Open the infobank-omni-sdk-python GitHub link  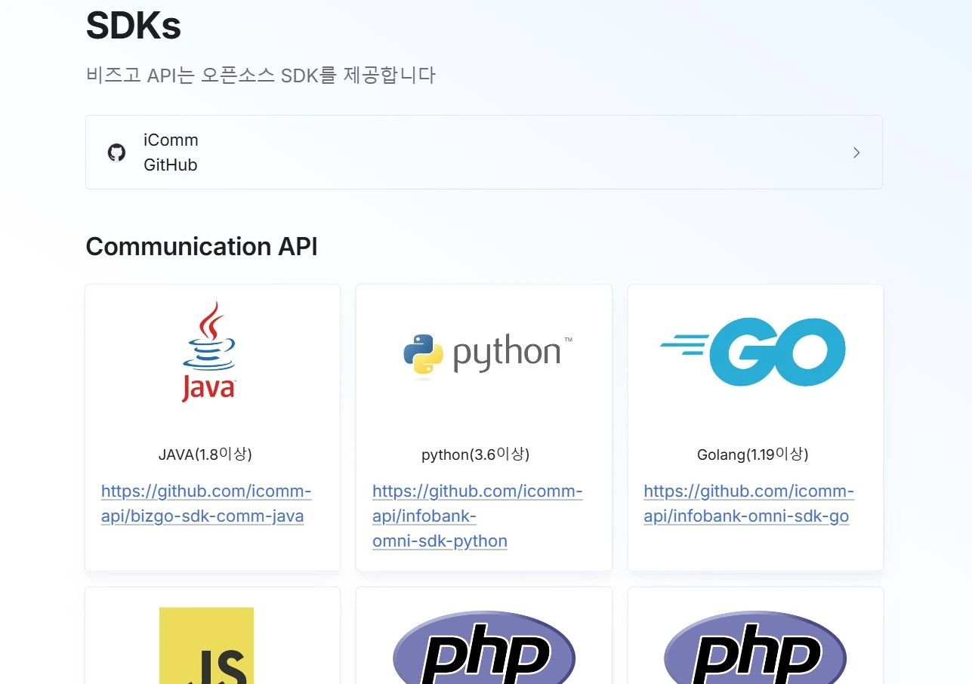(x=477, y=516)
